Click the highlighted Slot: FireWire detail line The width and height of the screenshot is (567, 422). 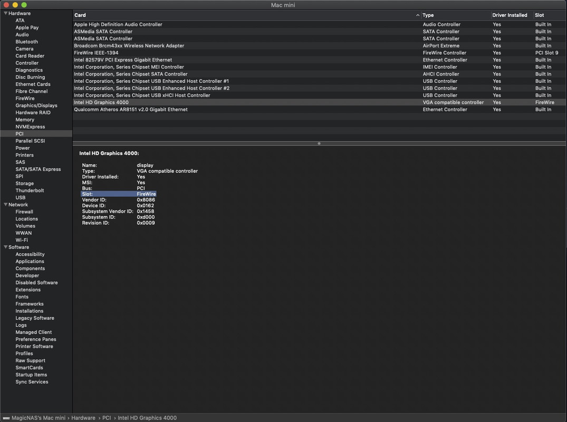[119, 194]
